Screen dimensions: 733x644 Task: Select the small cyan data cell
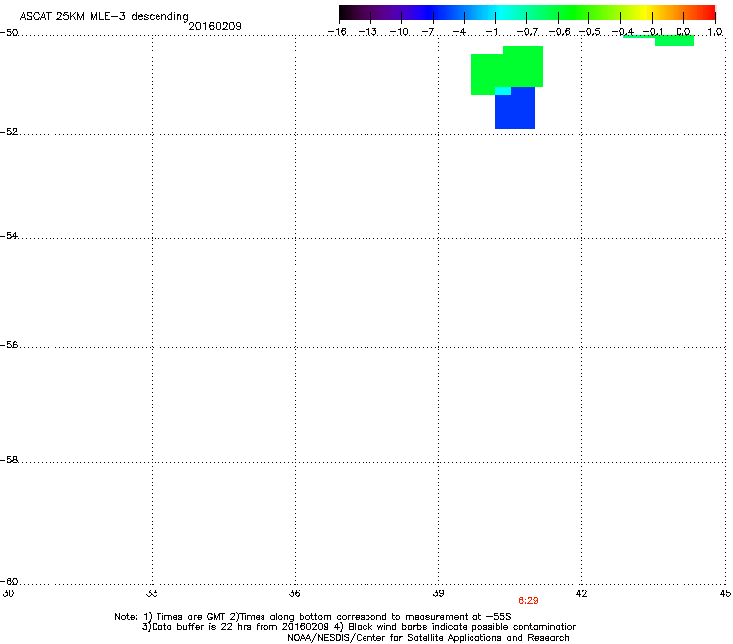click(503, 91)
